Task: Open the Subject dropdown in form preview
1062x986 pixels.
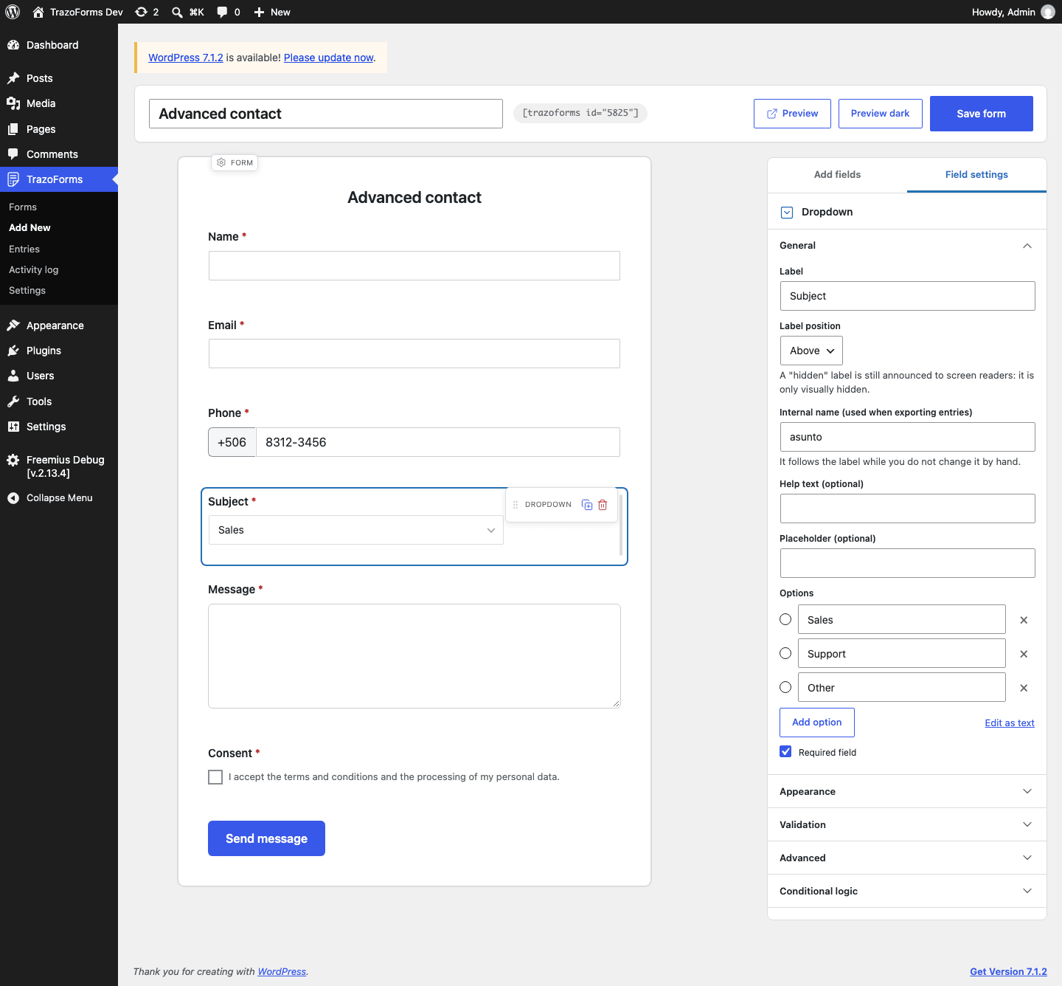Action: pos(355,530)
